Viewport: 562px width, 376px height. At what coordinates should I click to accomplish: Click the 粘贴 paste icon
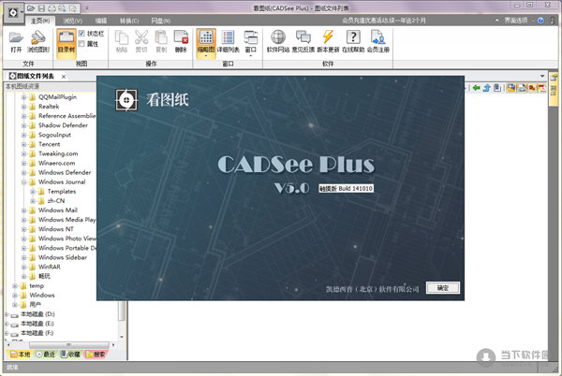[122, 41]
